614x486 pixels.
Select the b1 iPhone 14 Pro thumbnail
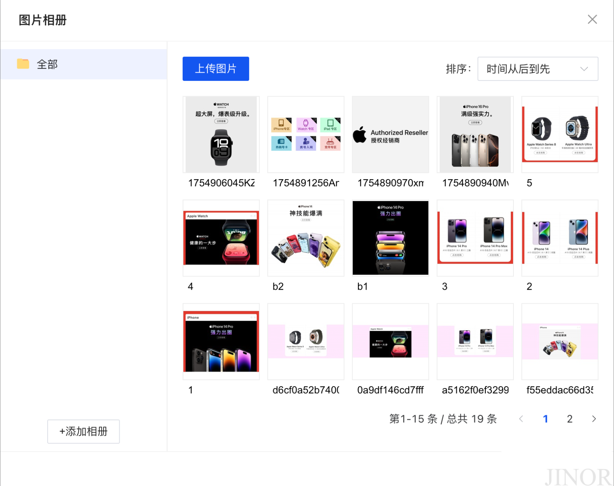point(391,238)
